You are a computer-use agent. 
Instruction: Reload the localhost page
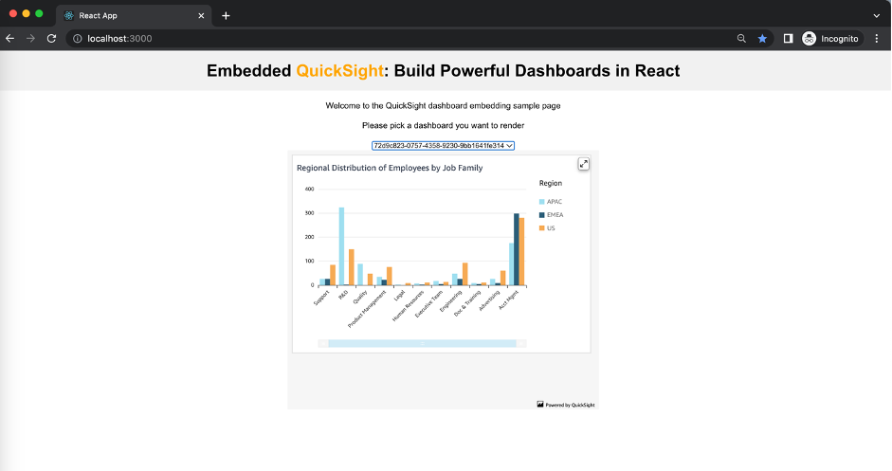coord(52,39)
